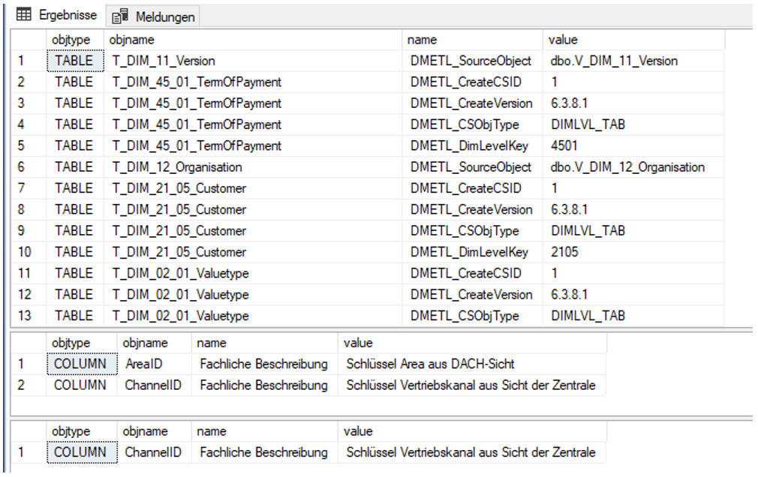Click value dbo.V_DIM_12_Organisation

pos(633,167)
